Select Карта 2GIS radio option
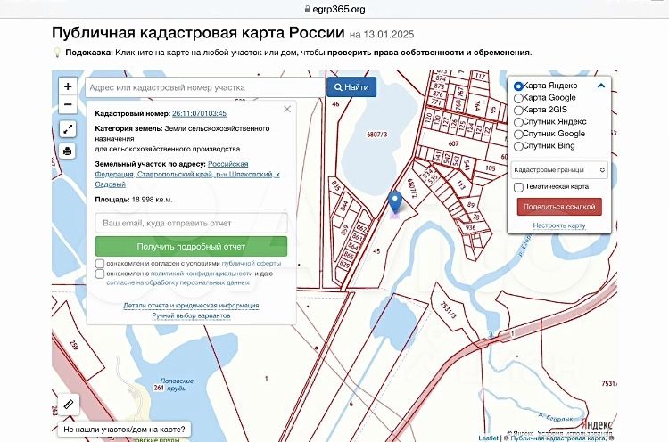Viewport: 669px width, 442px height. (518, 110)
